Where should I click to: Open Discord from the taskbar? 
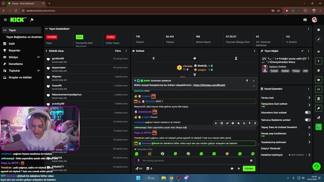186,178
